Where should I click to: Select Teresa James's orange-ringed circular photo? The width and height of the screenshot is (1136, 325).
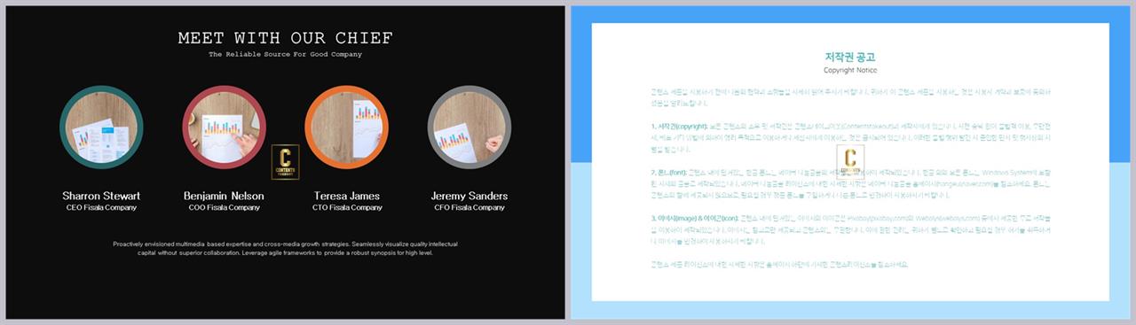click(346, 128)
